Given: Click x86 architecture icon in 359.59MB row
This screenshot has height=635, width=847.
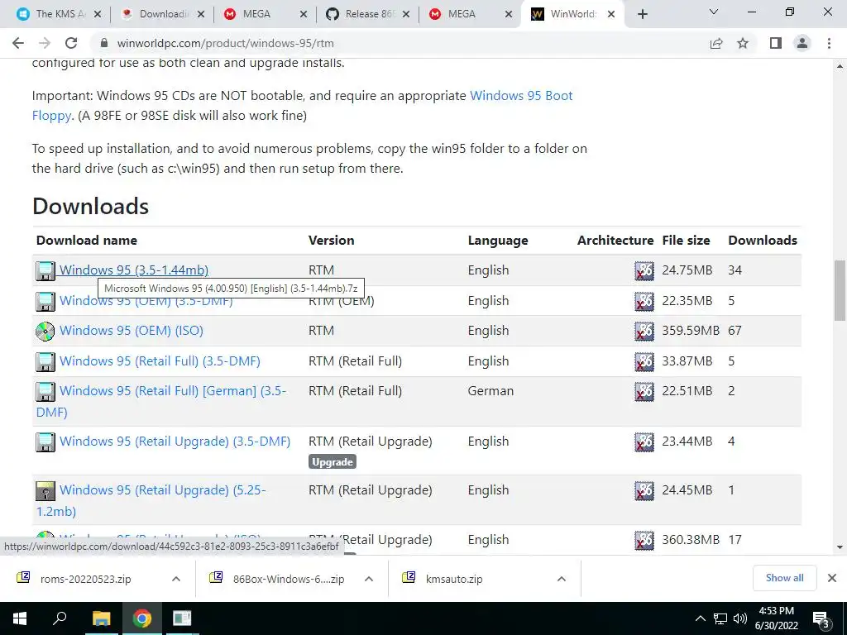Looking at the screenshot, I should point(644,331).
